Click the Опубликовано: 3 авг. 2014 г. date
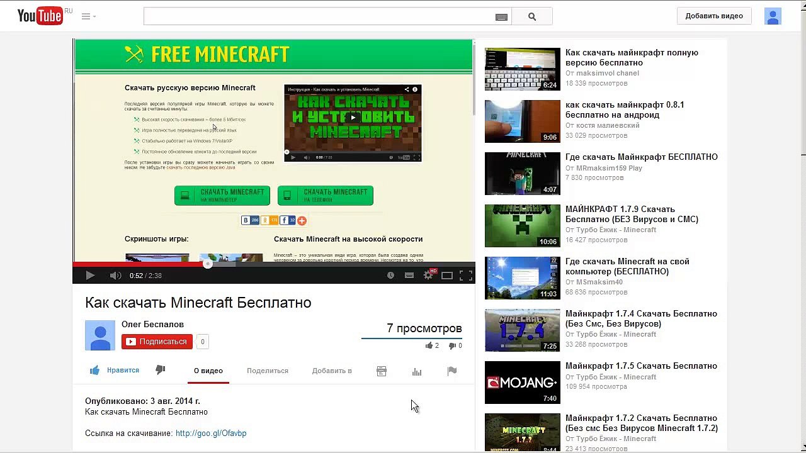The width and height of the screenshot is (806, 453). pyautogui.click(x=142, y=401)
